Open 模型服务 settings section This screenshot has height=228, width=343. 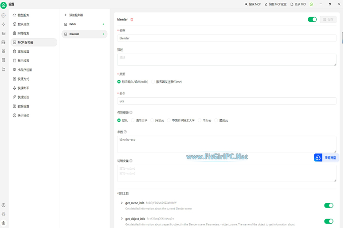(x=23, y=15)
